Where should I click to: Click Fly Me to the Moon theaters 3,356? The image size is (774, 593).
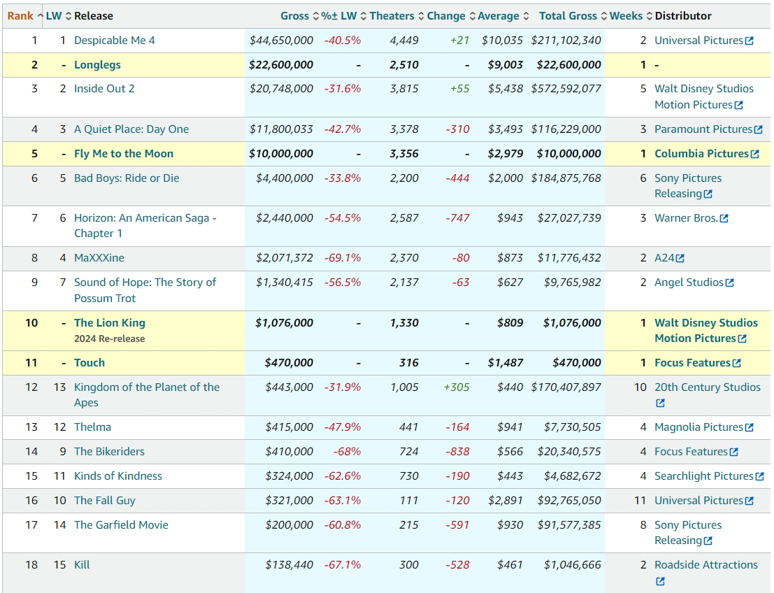pyautogui.click(x=404, y=154)
